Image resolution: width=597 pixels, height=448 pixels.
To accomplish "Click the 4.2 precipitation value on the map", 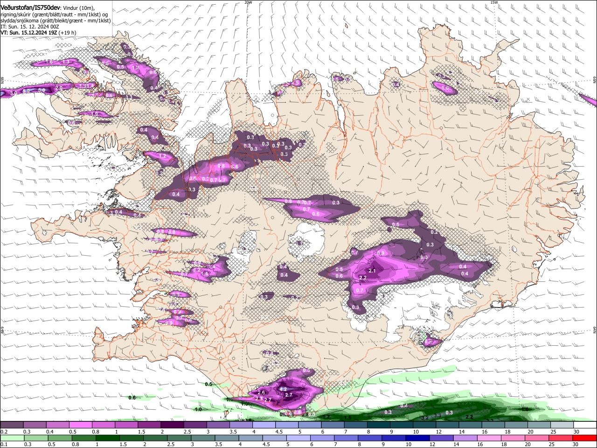I will 283,389.
